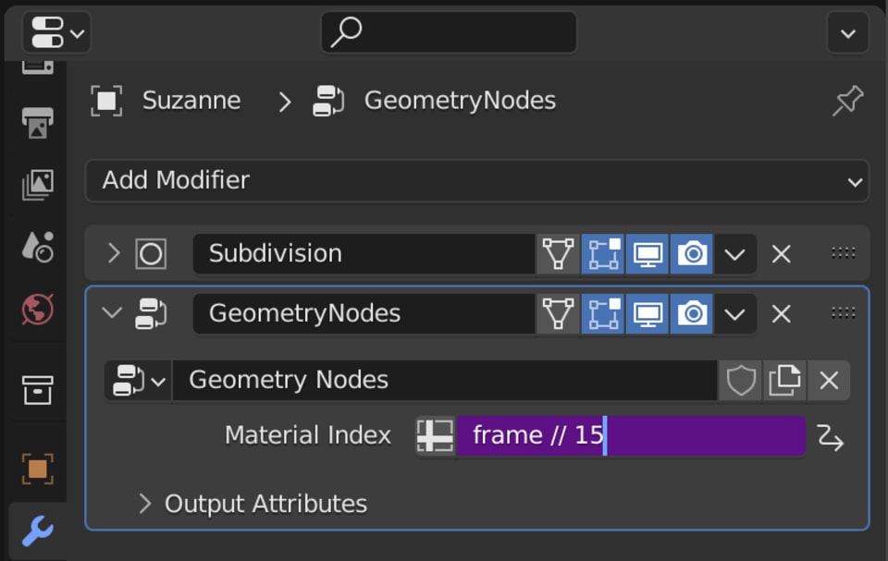The height and width of the screenshot is (561, 888).
Task: Toggle fake user shield for Geometry Nodes
Action: pyautogui.click(x=741, y=380)
